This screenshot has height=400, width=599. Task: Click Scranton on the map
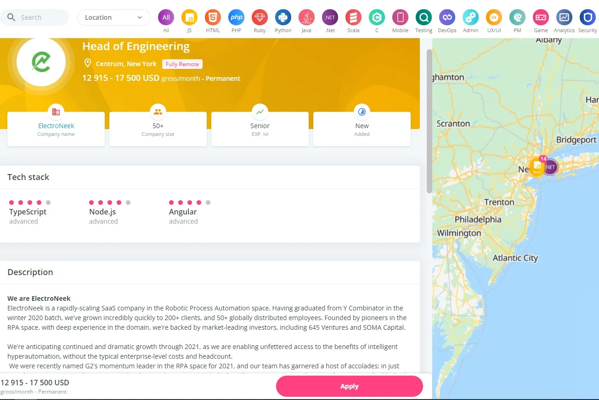click(x=453, y=124)
